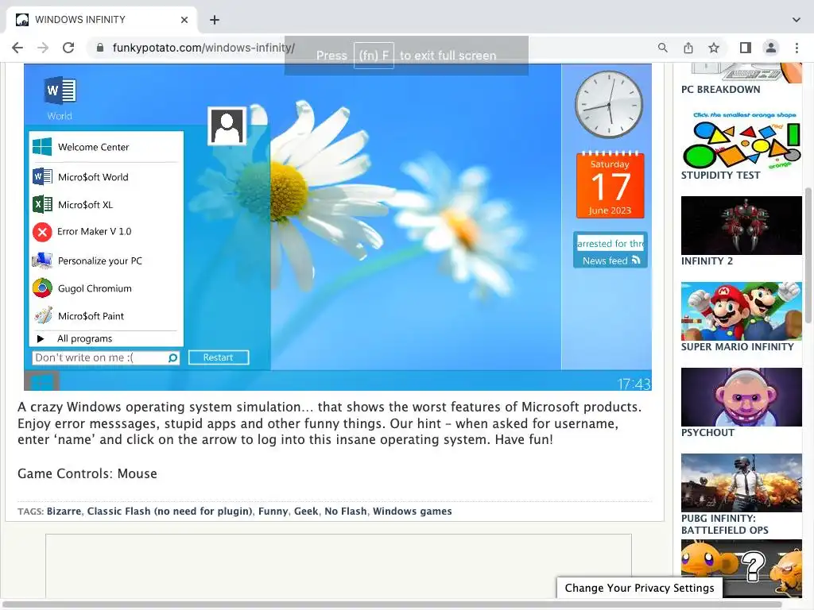Reload the current page

click(68, 48)
